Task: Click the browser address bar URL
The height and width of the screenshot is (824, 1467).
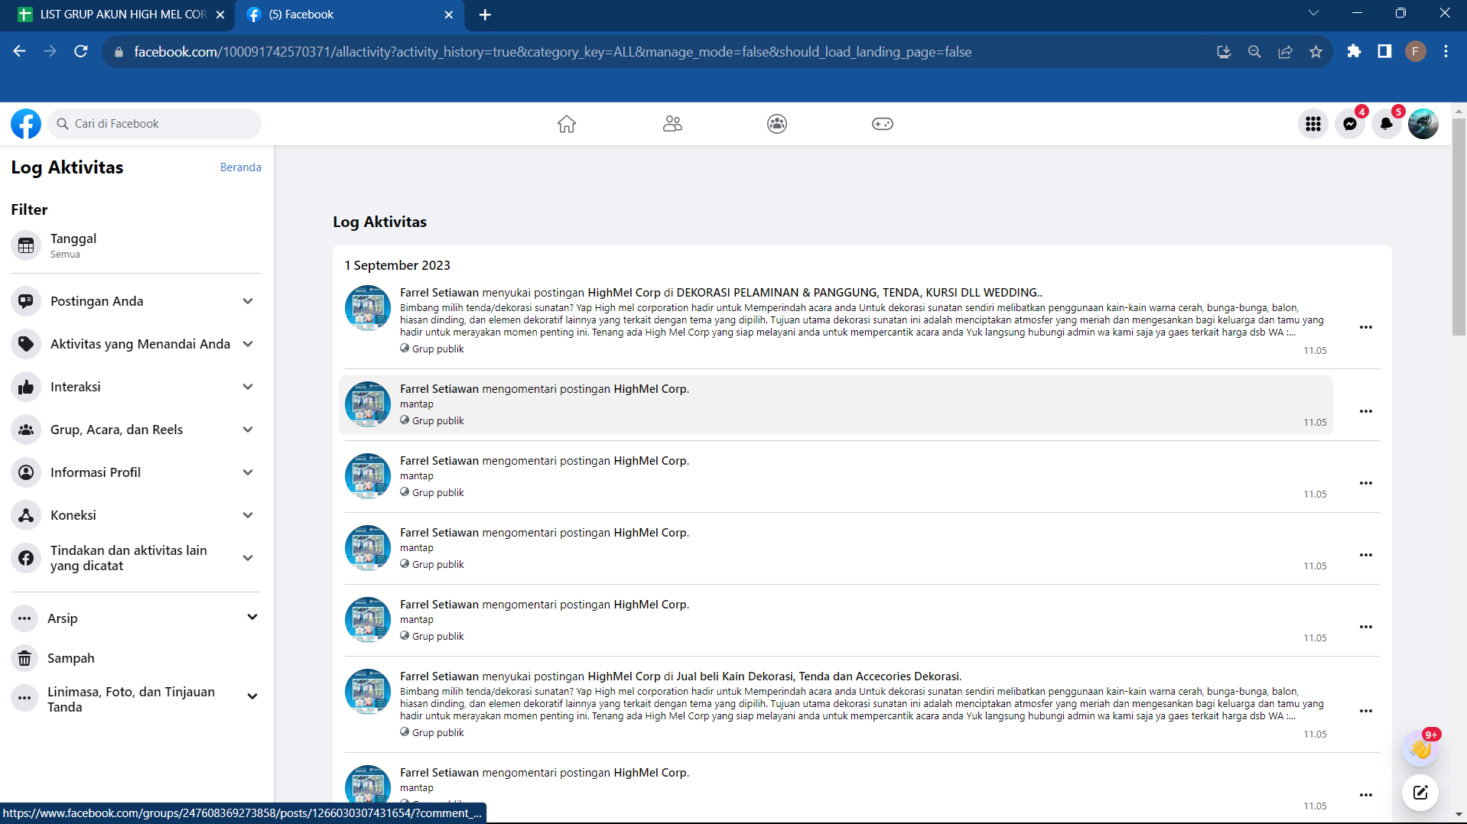Action: pyautogui.click(x=552, y=52)
